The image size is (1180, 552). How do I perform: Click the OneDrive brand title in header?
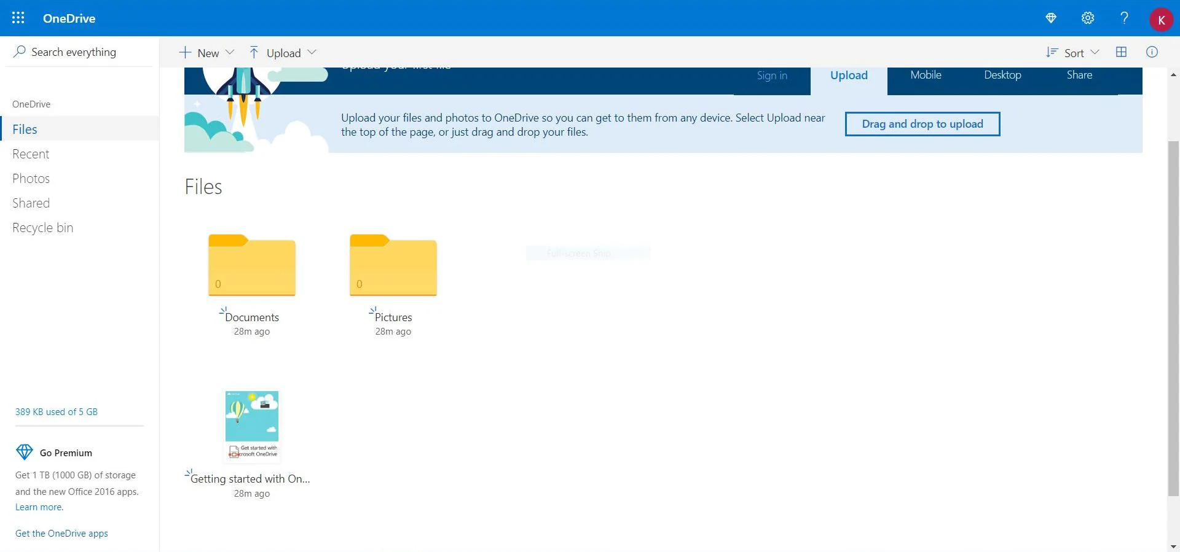[69, 18]
